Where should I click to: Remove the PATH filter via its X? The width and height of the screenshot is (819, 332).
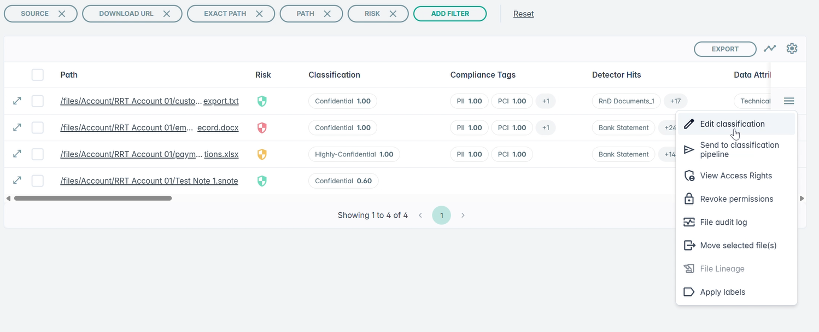click(327, 14)
